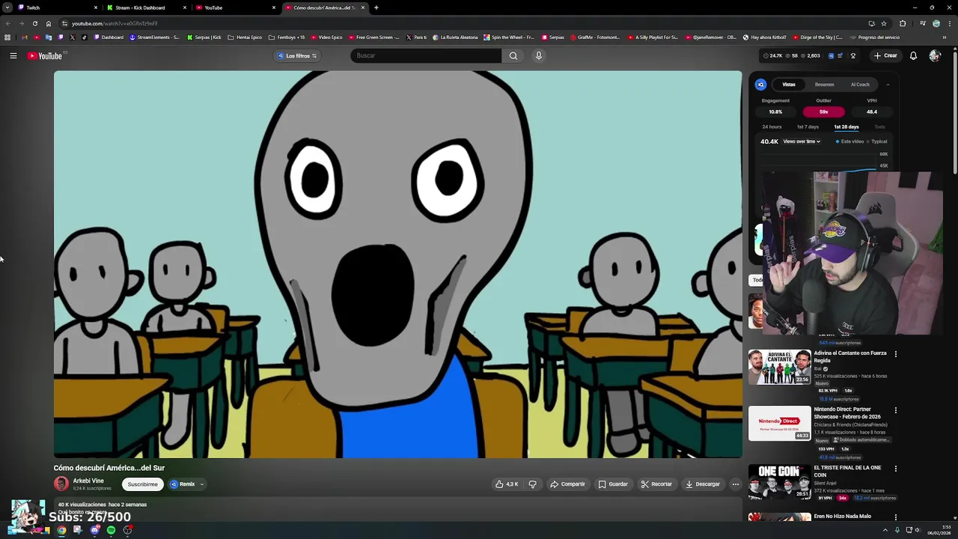Click the Descargar download button

(703, 484)
